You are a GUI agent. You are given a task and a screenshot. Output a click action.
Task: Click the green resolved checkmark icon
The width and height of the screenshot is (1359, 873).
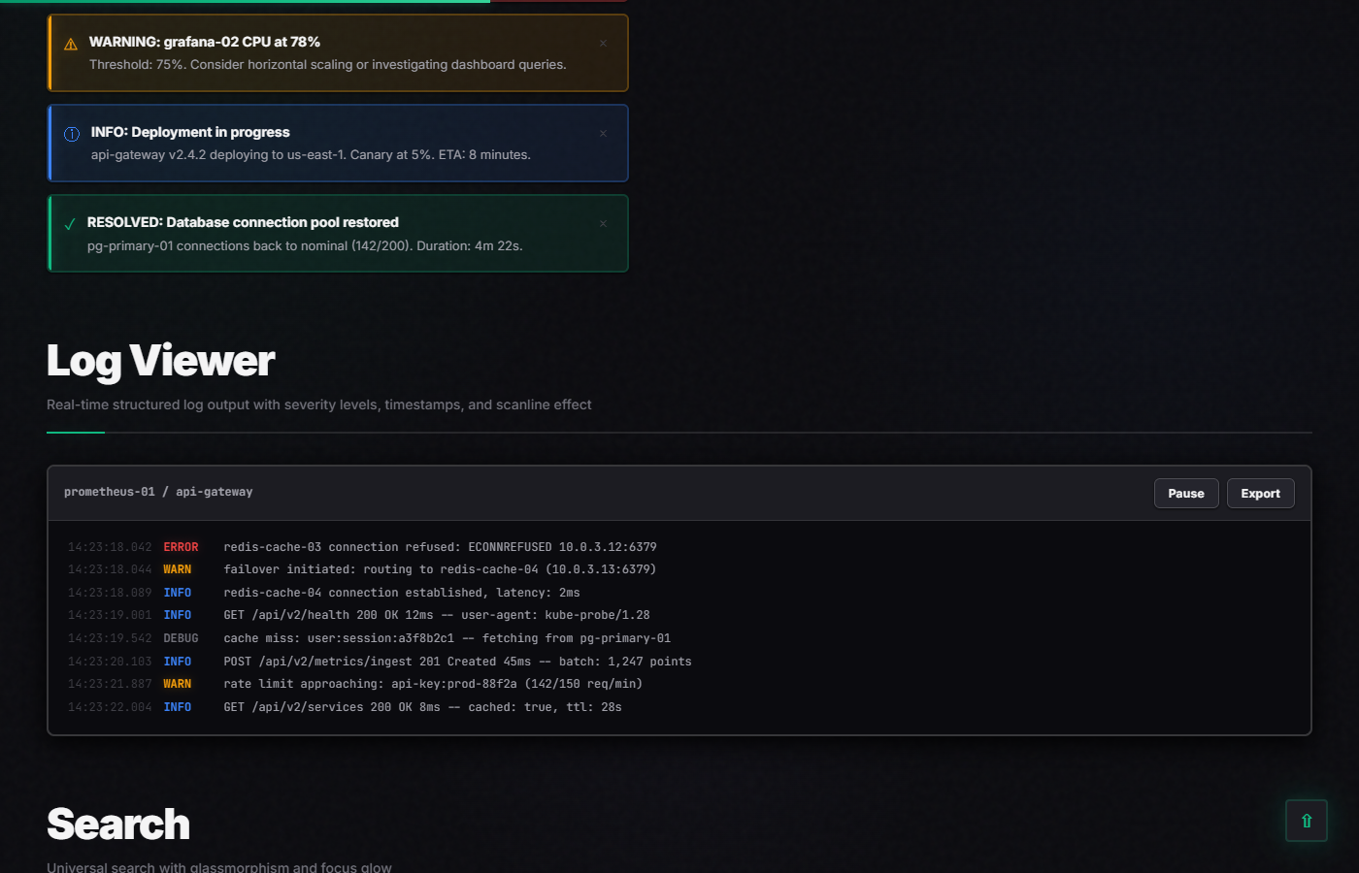tap(70, 224)
